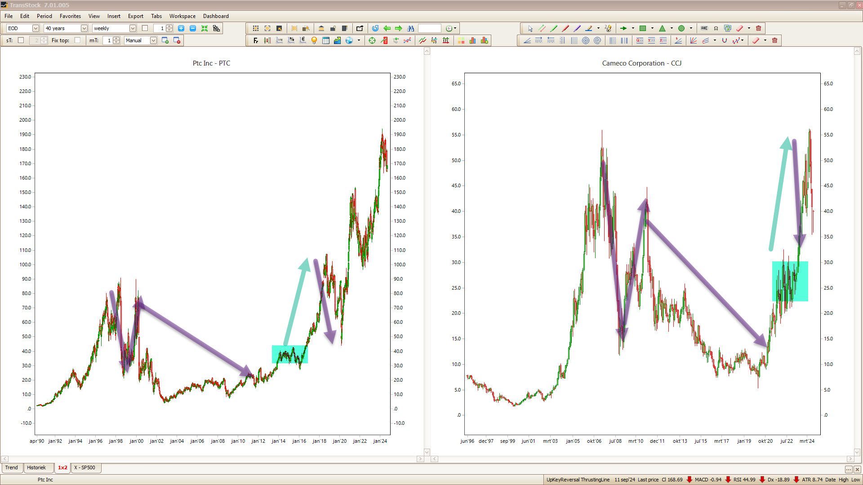Viewport: 863px width, 485px height.
Task: Toggle checkbox next to weekly dropdown
Action: 145,28
